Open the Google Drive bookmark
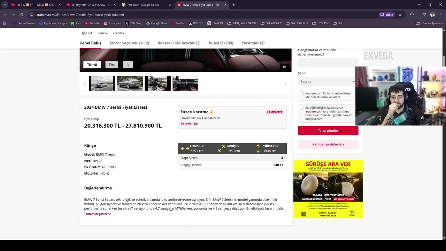The width and height of the screenshot is (446, 251). click(x=157, y=23)
